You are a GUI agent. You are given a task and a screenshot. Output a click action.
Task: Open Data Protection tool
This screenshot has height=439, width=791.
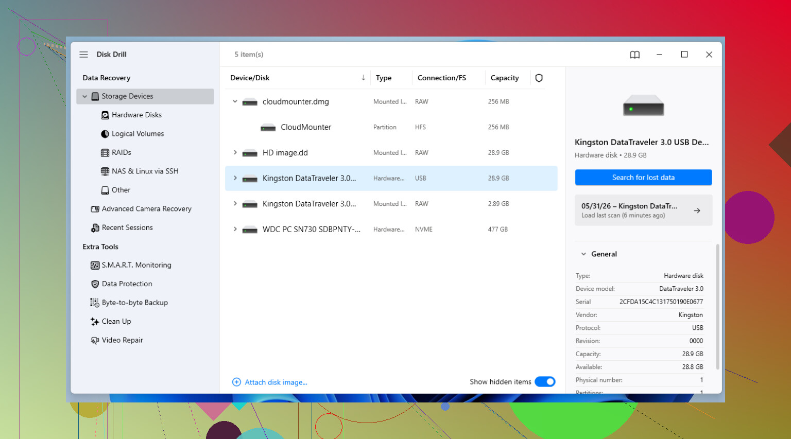click(x=127, y=284)
